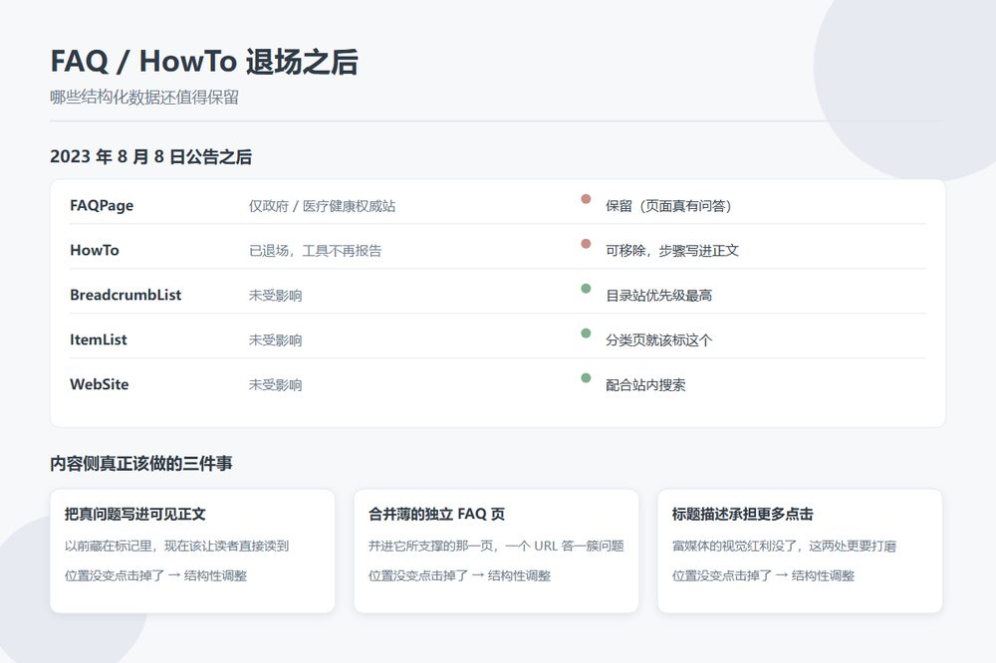Image resolution: width=996 pixels, height=663 pixels.
Task: Click '未受影响' in the ItemList row
Action: click(275, 340)
